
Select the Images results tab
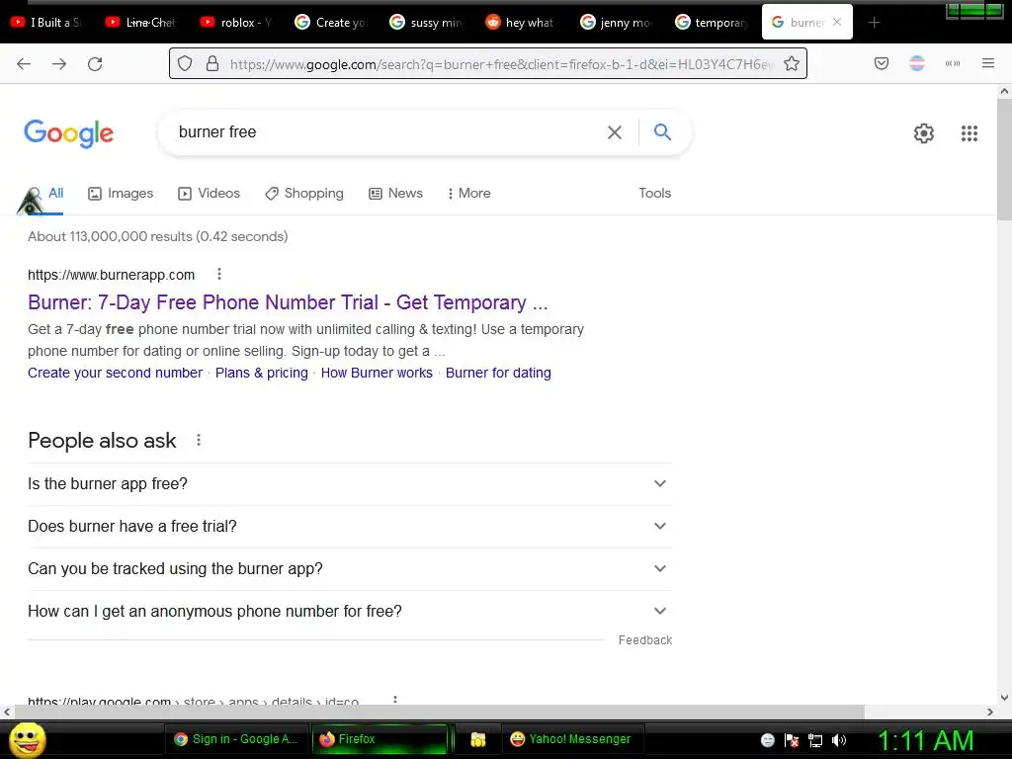[x=121, y=194]
